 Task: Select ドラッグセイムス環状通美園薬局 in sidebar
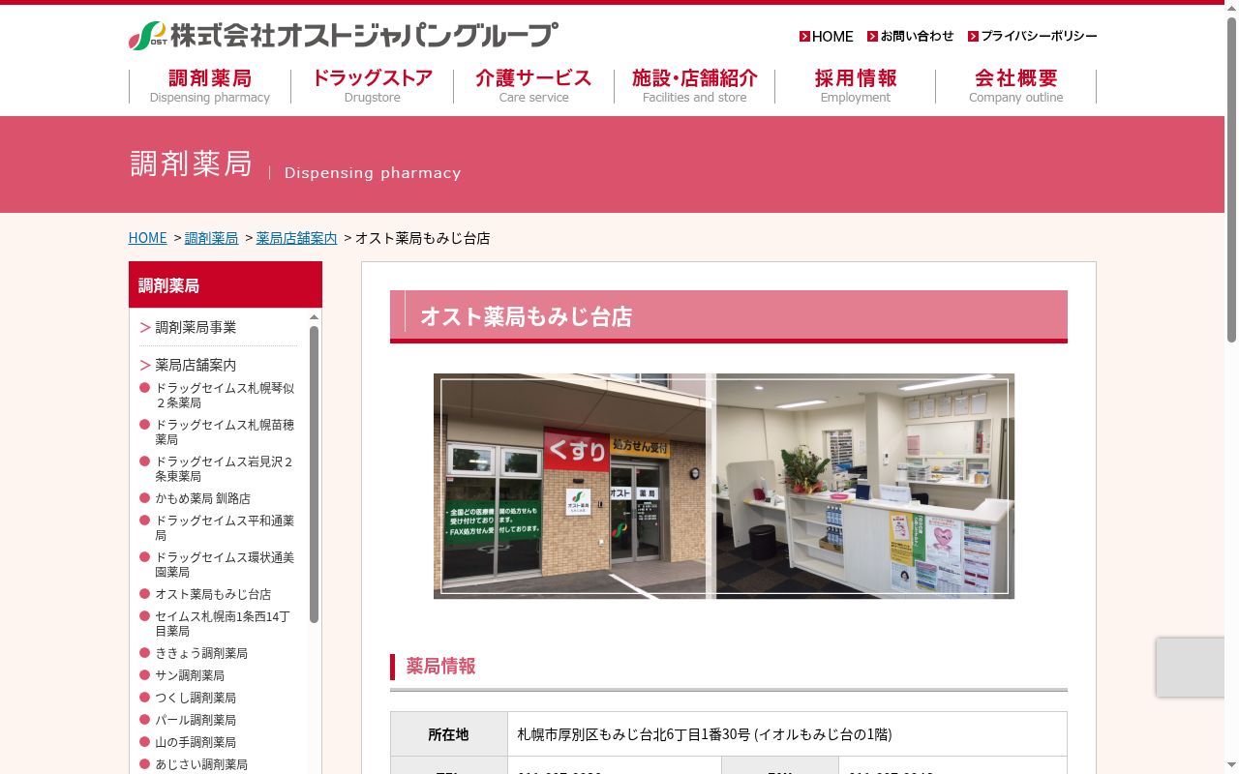click(225, 564)
